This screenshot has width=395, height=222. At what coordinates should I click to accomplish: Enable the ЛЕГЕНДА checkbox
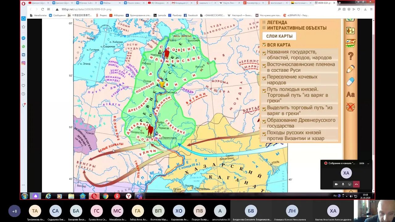click(x=264, y=23)
